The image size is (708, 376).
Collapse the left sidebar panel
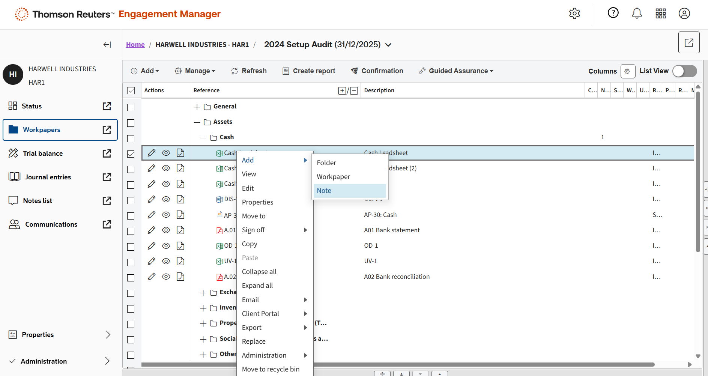(107, 45)
